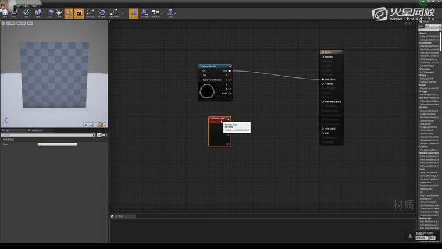This screenshot has width=442, height=249.
Task: Click the Home toolbar icon
Action: coord(51,13)
